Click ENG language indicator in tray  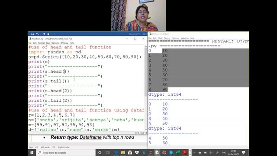[224, 153]
